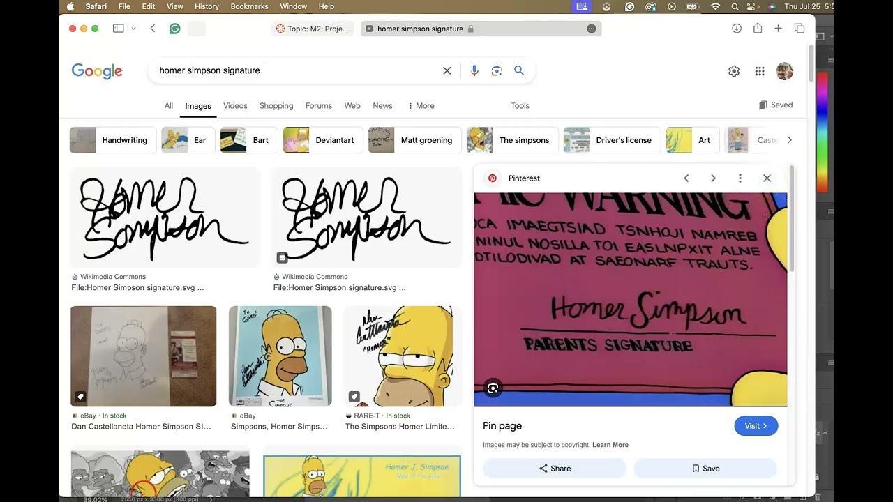Open Google quick settings gear
The image size is (893, 502).
click(x=734, y=71)
